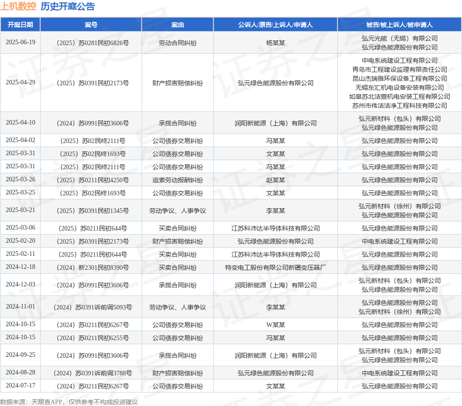
Task: Click defendant 弘元光能（无锡）有限公司
Action: click(400, 38)
